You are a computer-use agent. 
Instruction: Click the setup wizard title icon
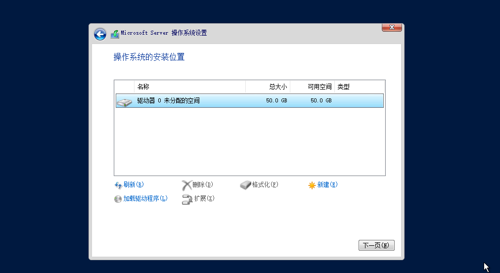pyautogui.click(x=115, y=34)
